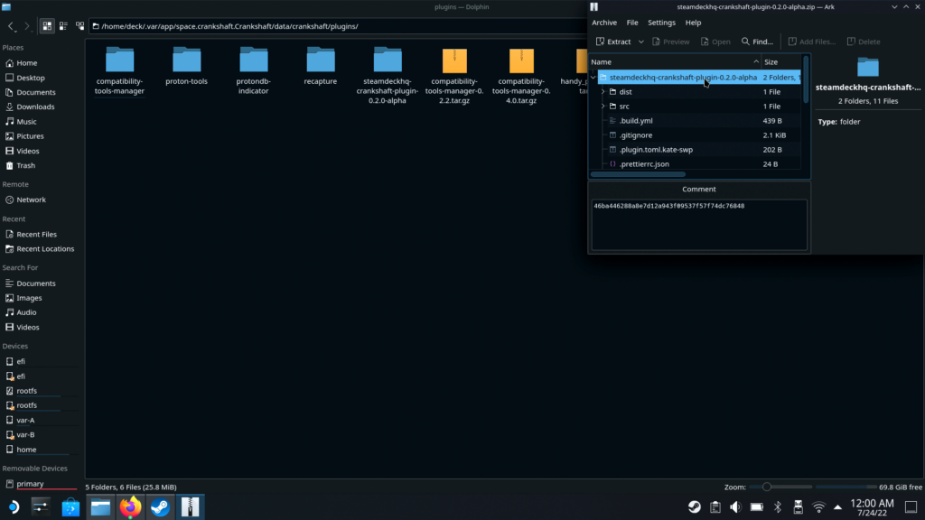The width and height of the screenshot is (925, 520).
Task: Expand the src folder in archive
Action: 603,107
